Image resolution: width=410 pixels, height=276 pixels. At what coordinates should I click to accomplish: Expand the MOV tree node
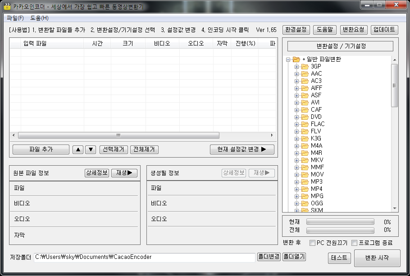296,175
